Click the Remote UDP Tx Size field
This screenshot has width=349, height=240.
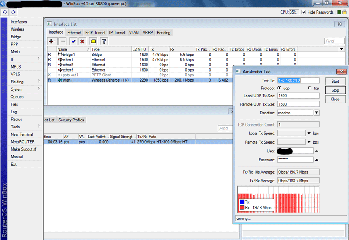click(298, 104)
